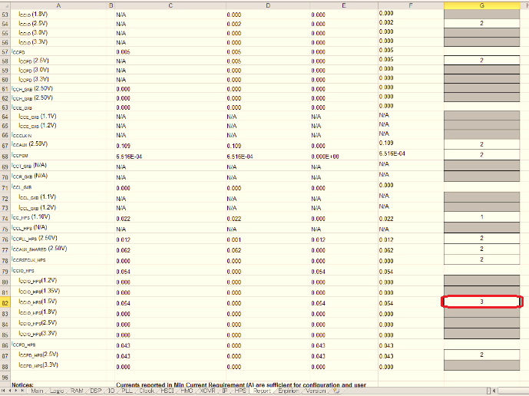Jump to first sheet with navigation arrow
Image resolution: width=529 pixels, height=396 pixels.
coord(3,391)
